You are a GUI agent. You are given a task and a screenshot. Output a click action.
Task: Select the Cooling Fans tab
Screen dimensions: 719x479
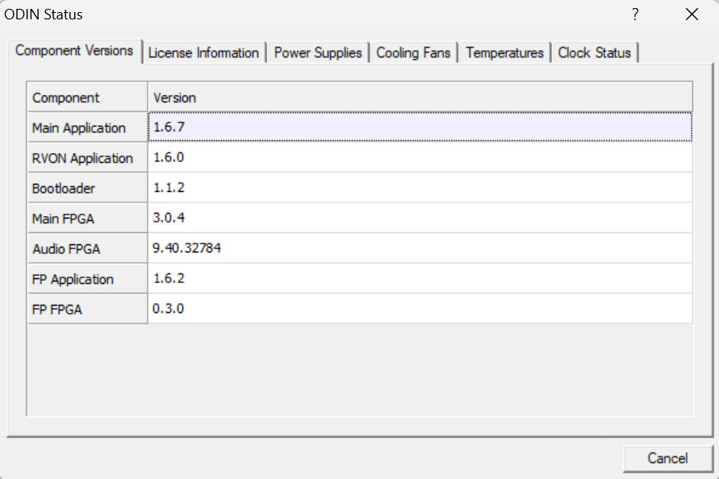coord(415,53)
